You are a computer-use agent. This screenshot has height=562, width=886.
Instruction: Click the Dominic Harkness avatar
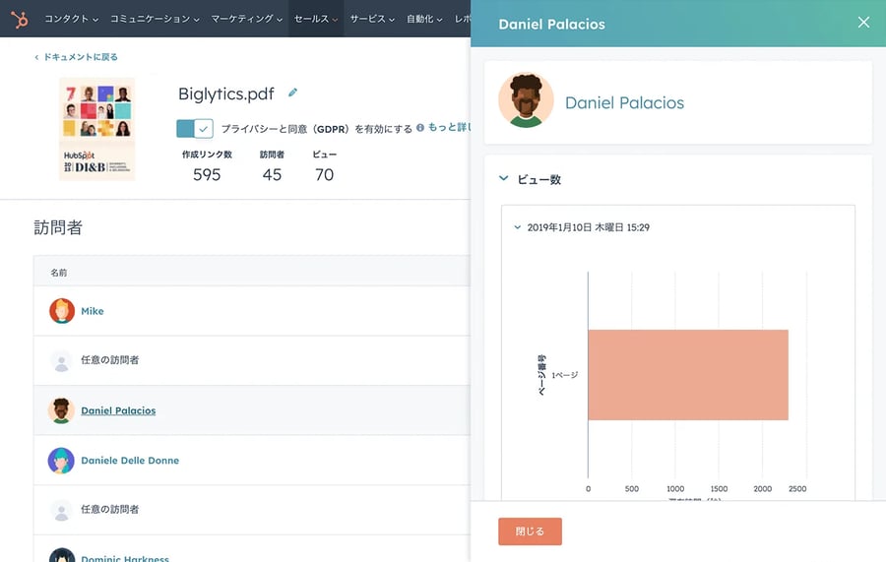tap(62, 556)
